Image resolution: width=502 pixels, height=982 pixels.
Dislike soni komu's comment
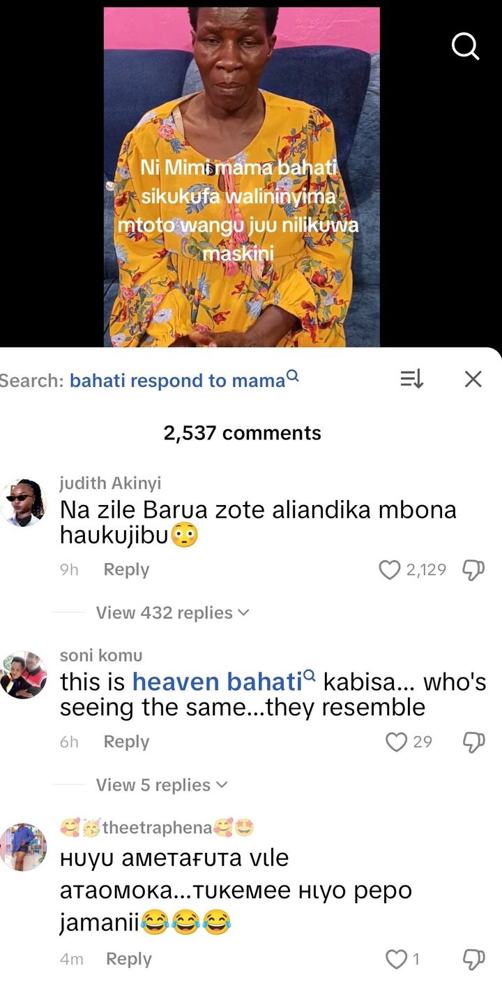tap(473, 742)
